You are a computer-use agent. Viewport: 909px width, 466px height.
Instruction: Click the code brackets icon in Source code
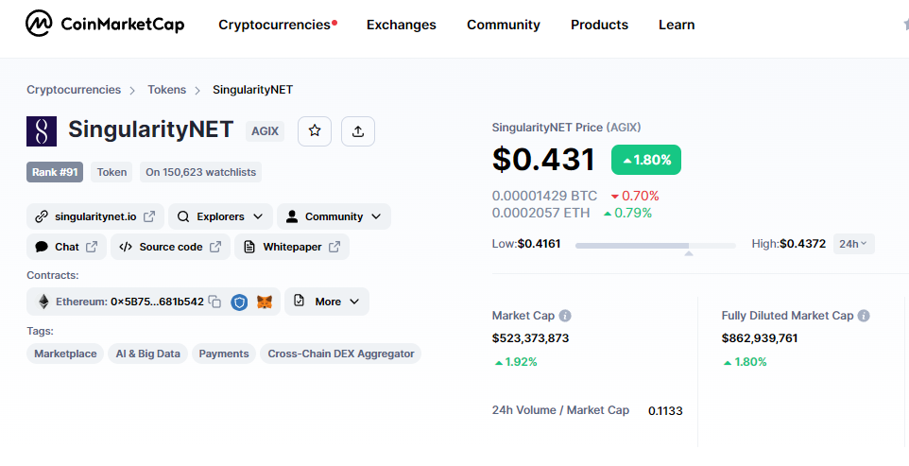tap(126, 247)
